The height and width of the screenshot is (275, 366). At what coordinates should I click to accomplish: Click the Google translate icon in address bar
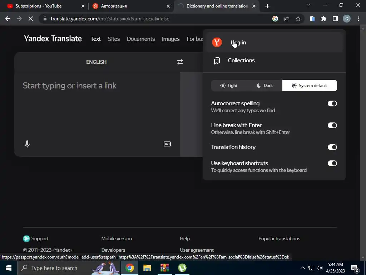click(275, 19)
